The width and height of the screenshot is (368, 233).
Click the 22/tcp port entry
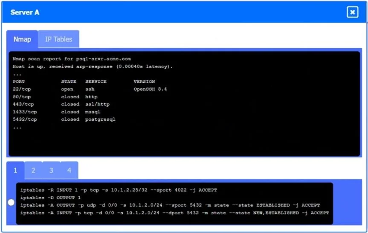coord(22,89)
